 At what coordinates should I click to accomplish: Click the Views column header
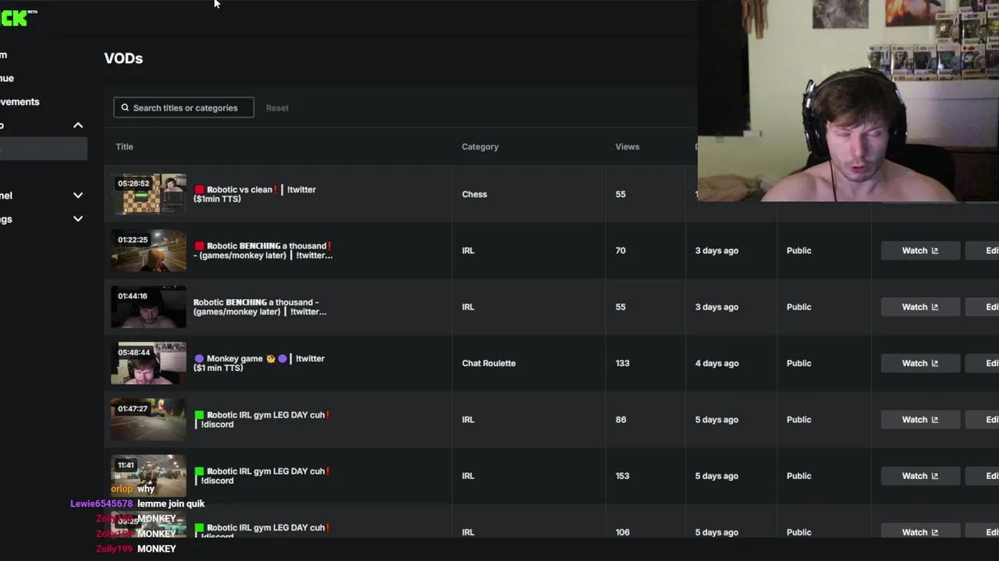pyautogui.click(x=627, y=146)
